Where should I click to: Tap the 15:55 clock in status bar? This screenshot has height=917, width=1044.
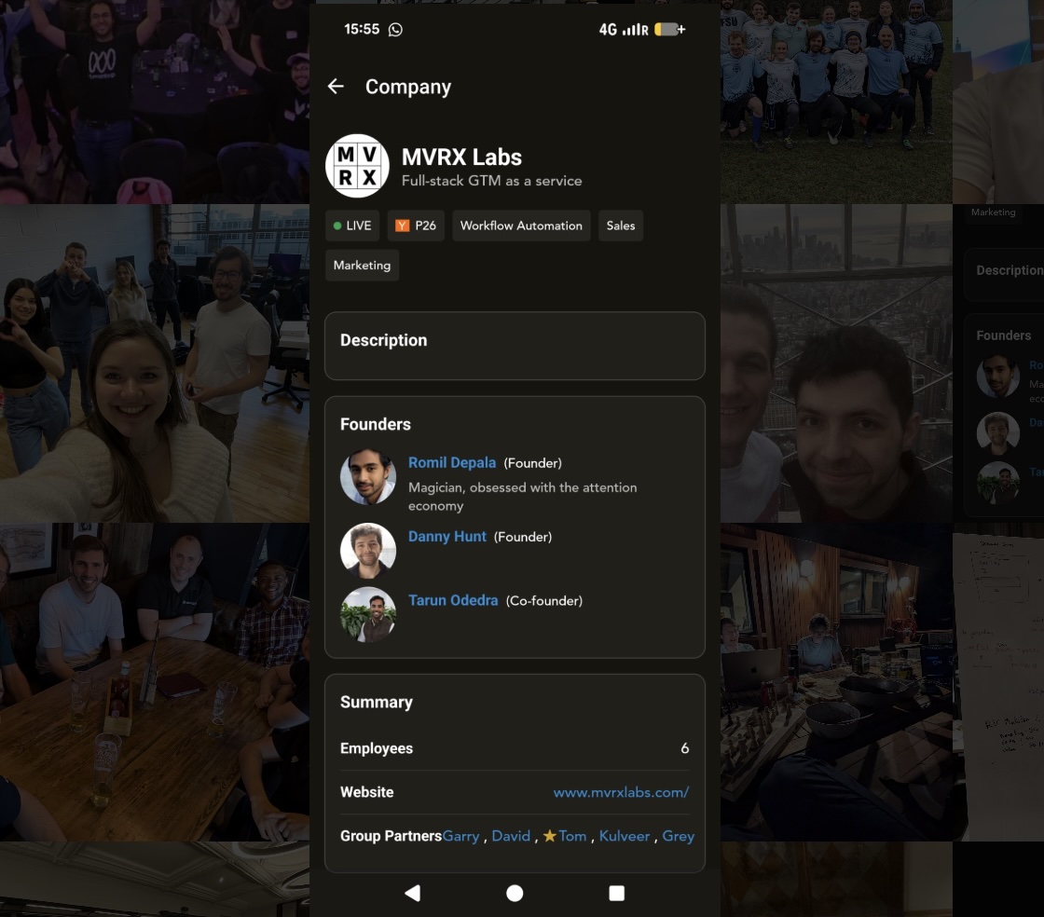(362, 29)
